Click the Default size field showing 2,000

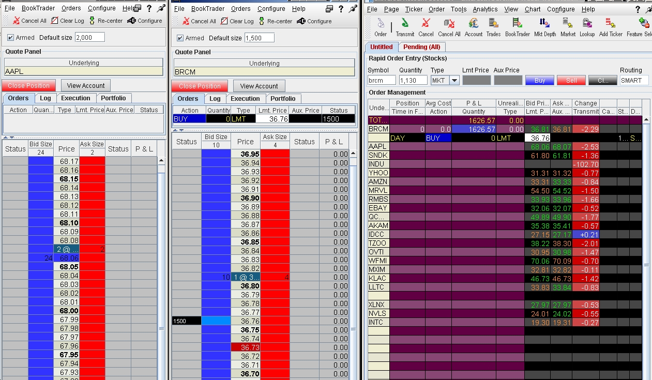pyautogui.click(x=90, y=37)
